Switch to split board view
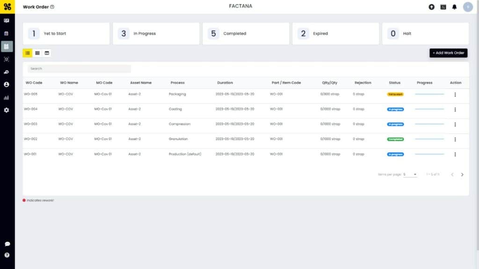This screenshot has height=269, width=479. (x=47, y=53)
